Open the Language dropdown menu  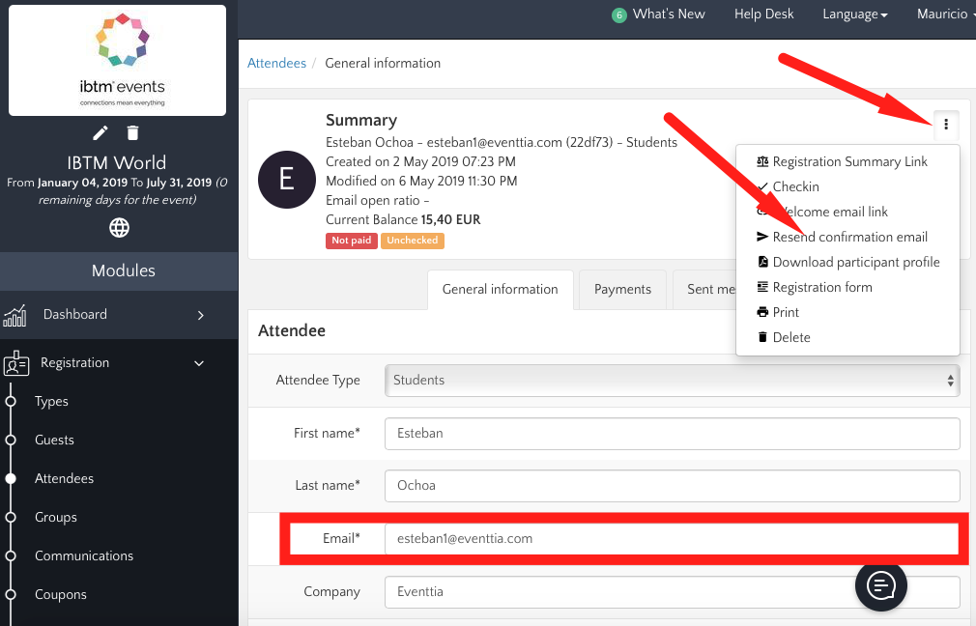click(x=855, y=14)
